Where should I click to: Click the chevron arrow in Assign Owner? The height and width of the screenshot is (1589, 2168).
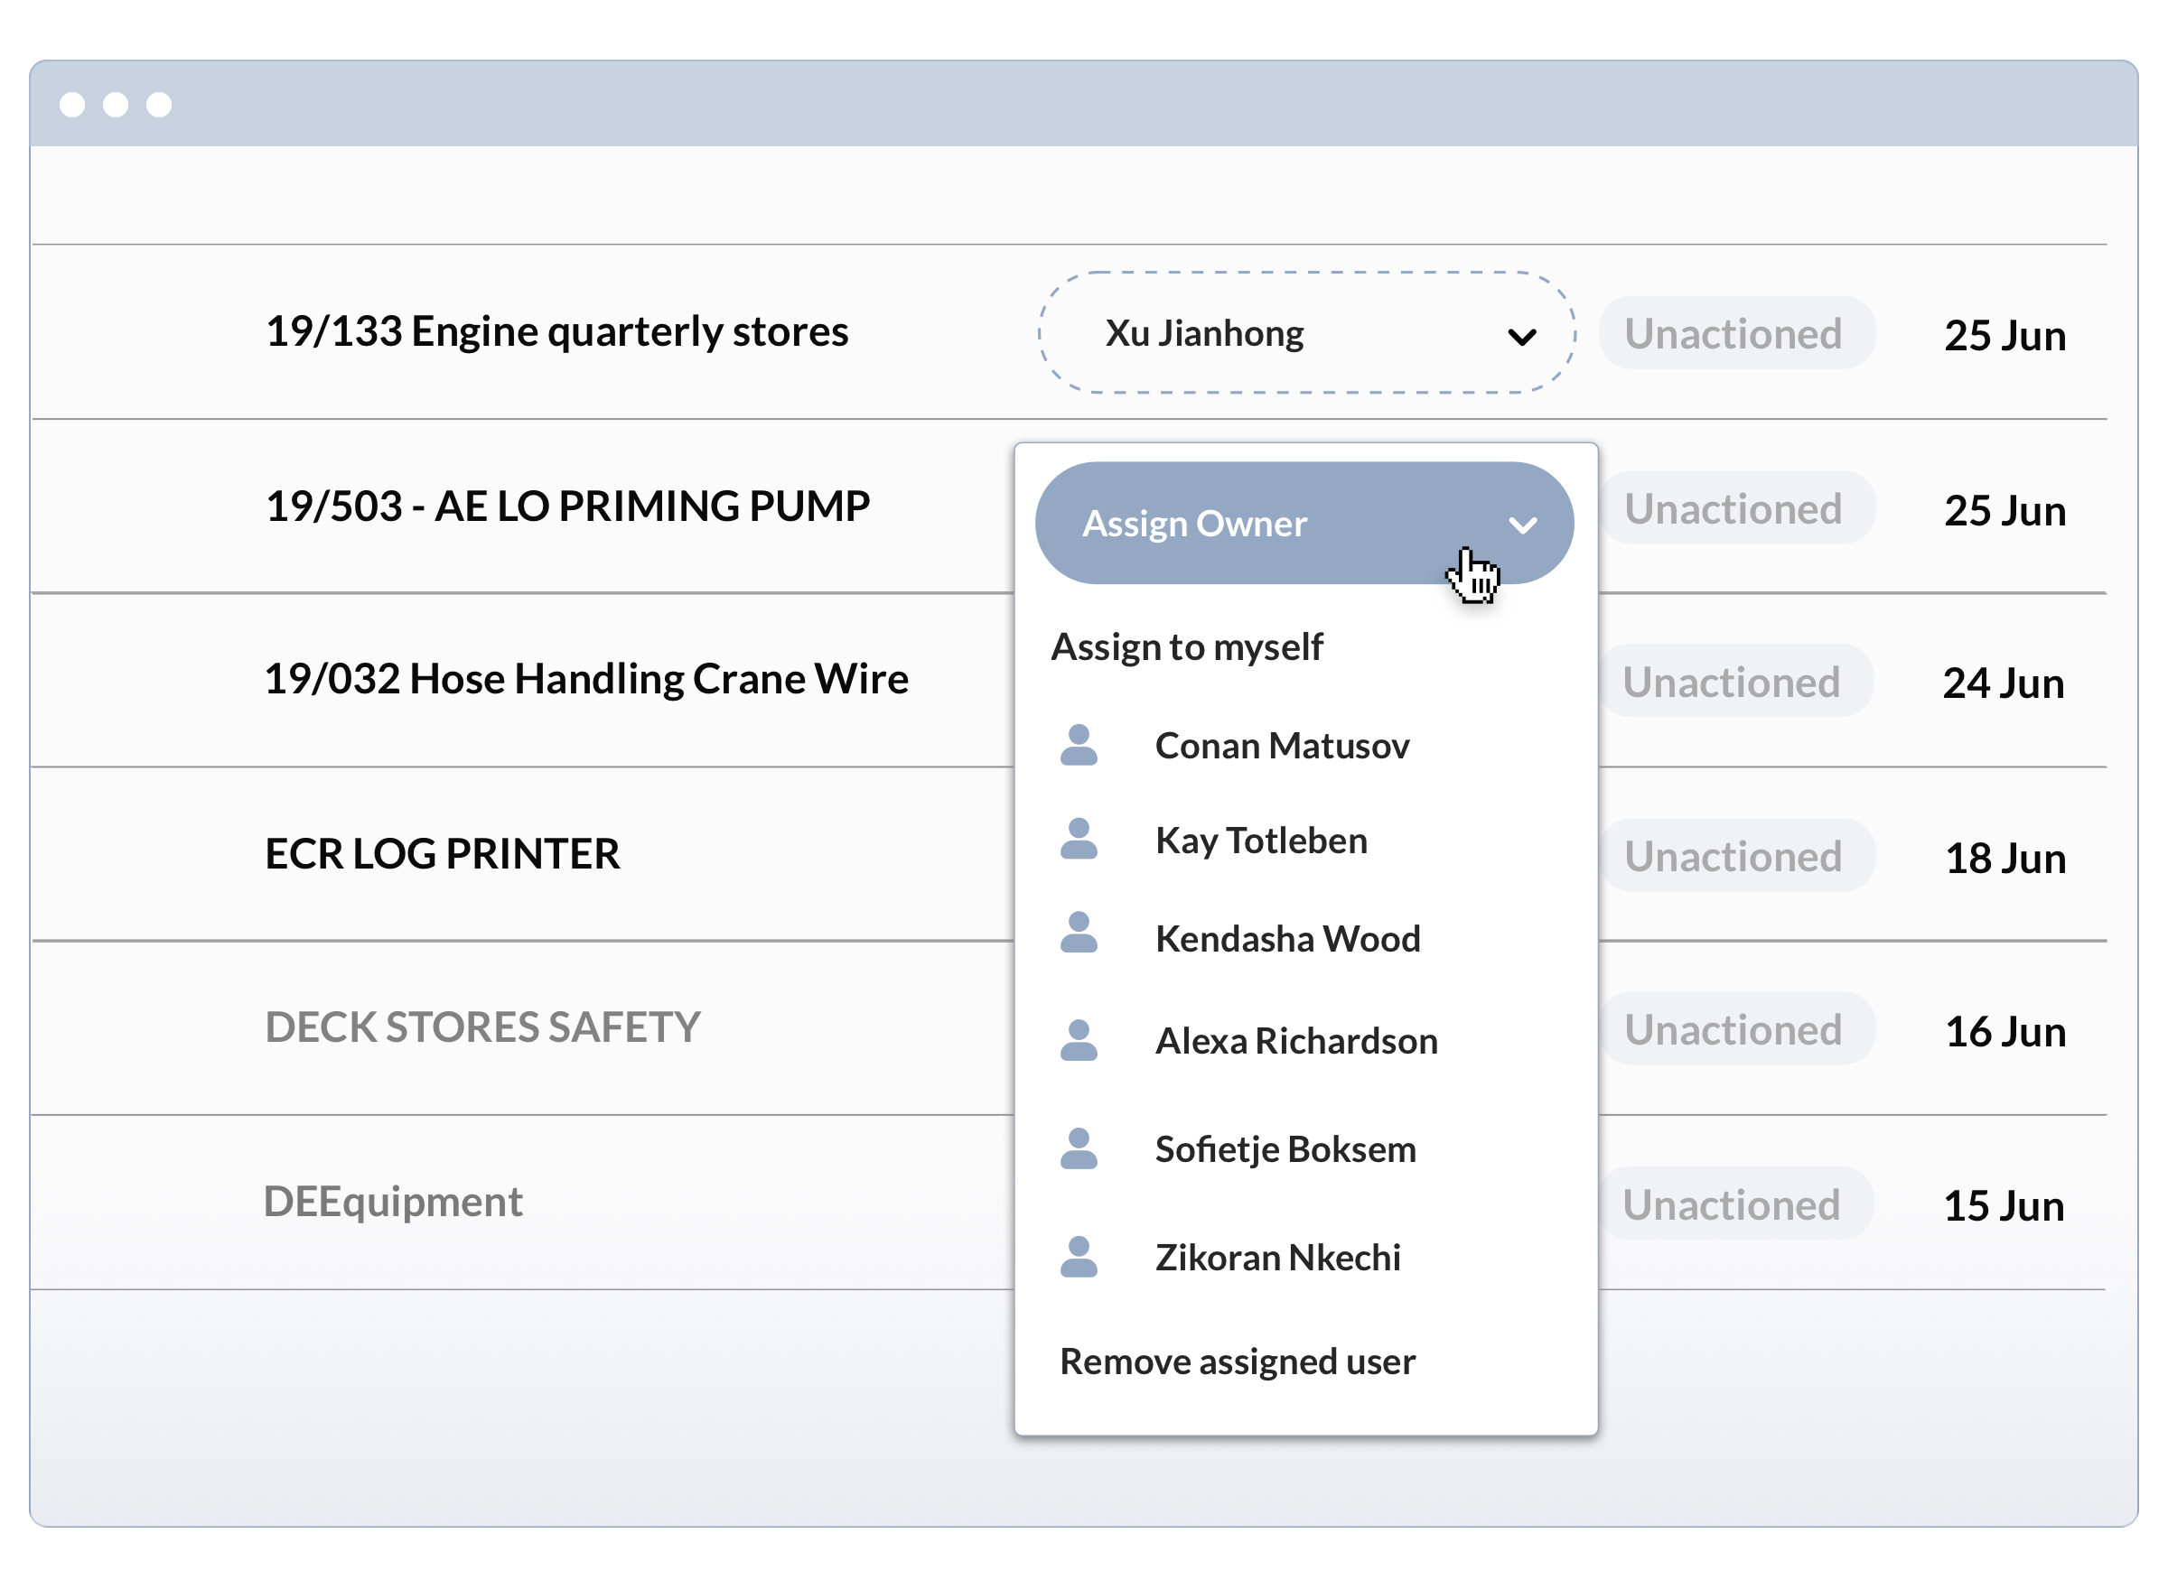click(1522, 525)
